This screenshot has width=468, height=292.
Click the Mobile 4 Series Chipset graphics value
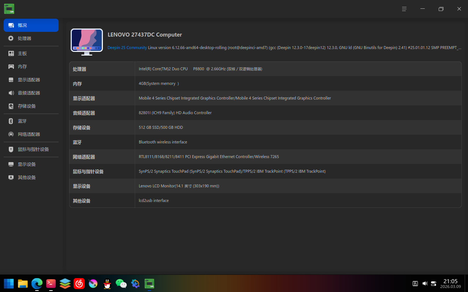235,98
